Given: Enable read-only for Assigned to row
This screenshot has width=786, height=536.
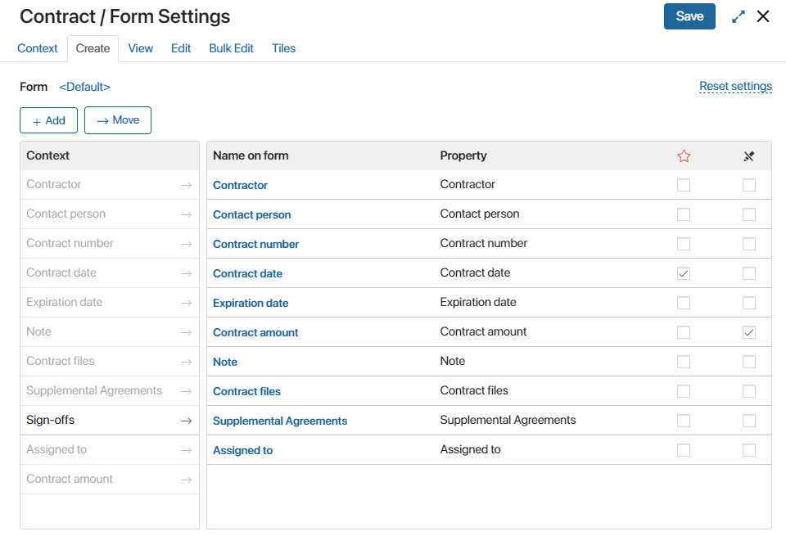Looking at the screenshot, I should coord(749,450).
